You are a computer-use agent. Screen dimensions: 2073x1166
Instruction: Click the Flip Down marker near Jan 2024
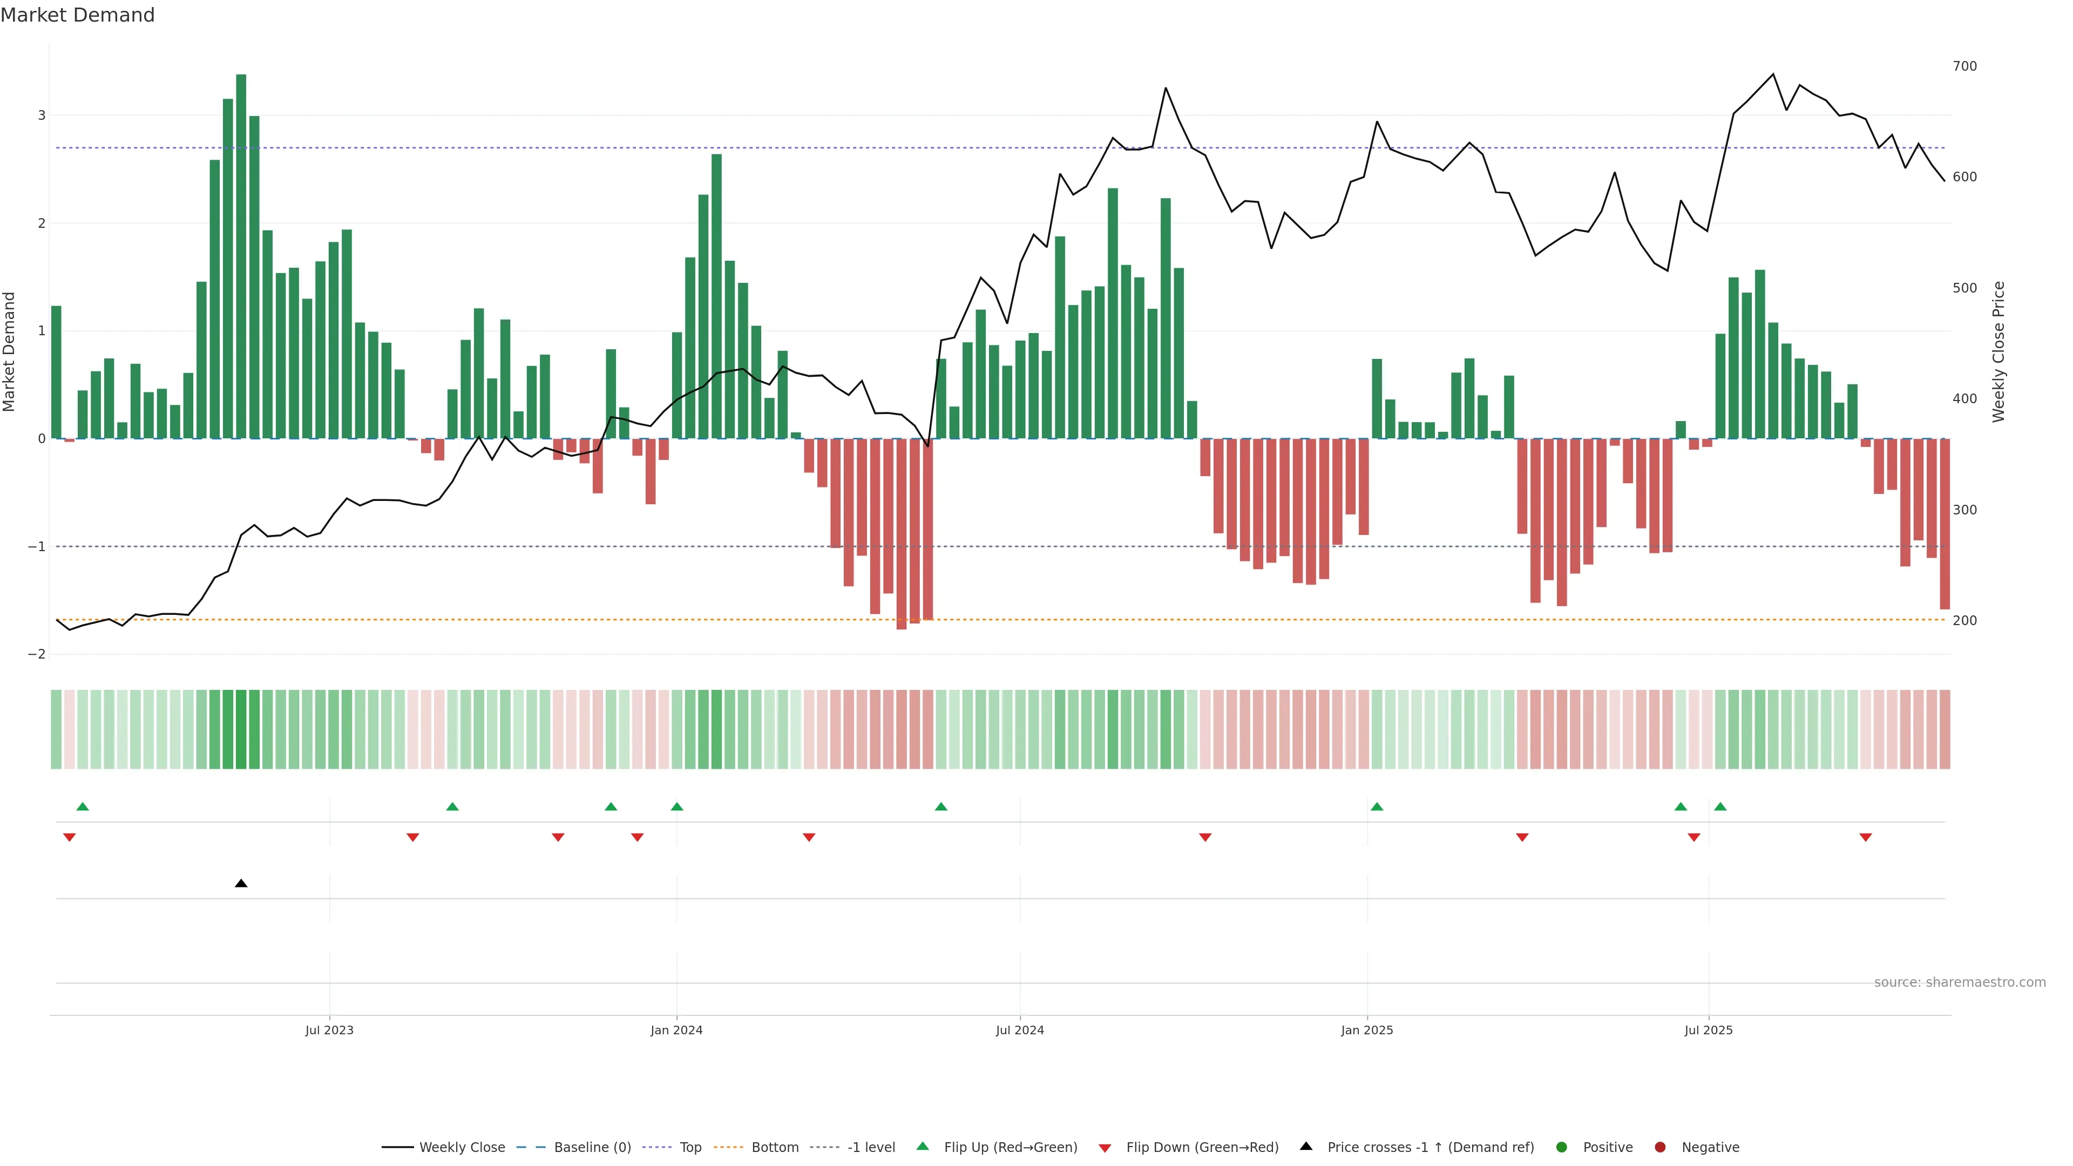[x=638, y=838]
